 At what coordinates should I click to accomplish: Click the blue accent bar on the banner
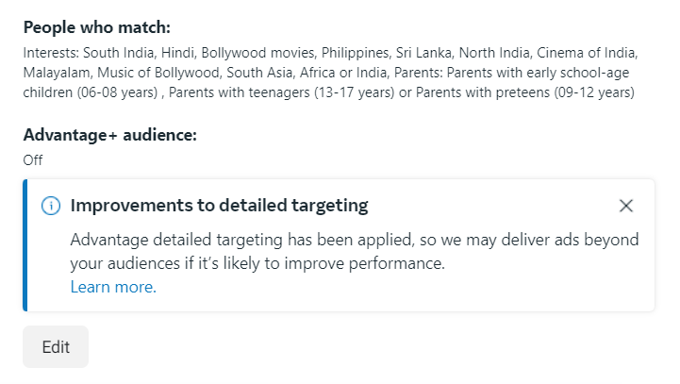[x=25, y=245]
